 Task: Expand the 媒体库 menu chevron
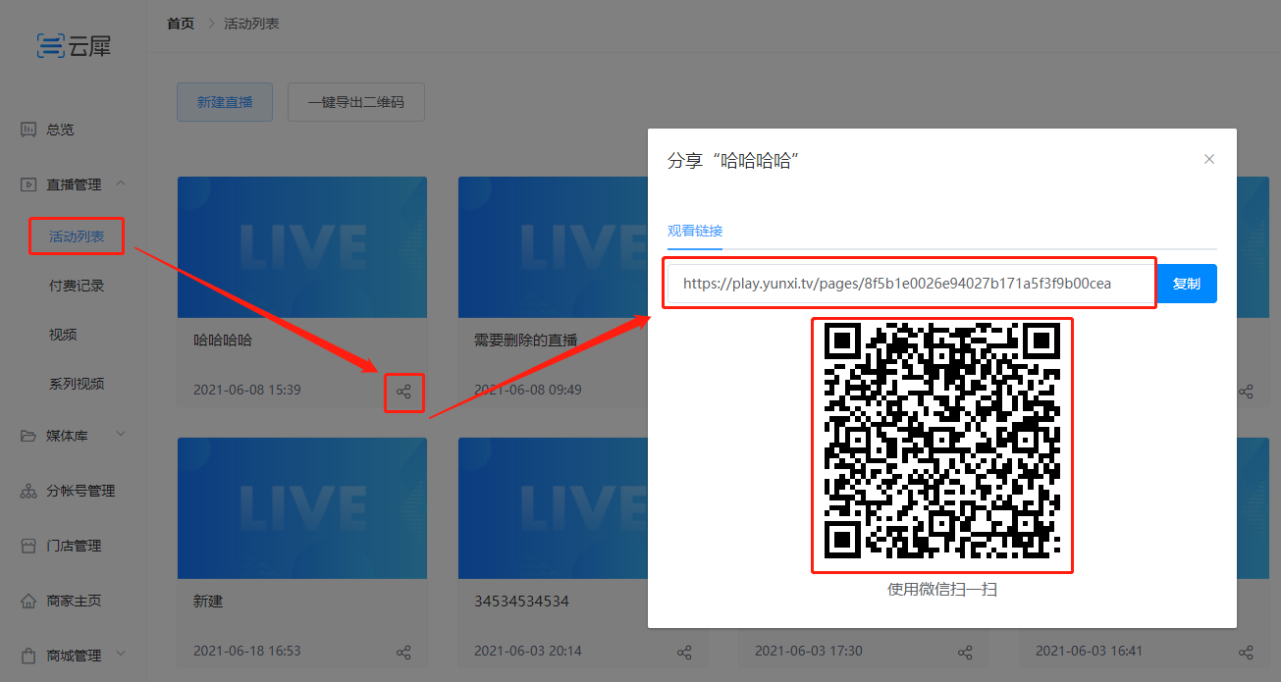click(x=121, y=435)
